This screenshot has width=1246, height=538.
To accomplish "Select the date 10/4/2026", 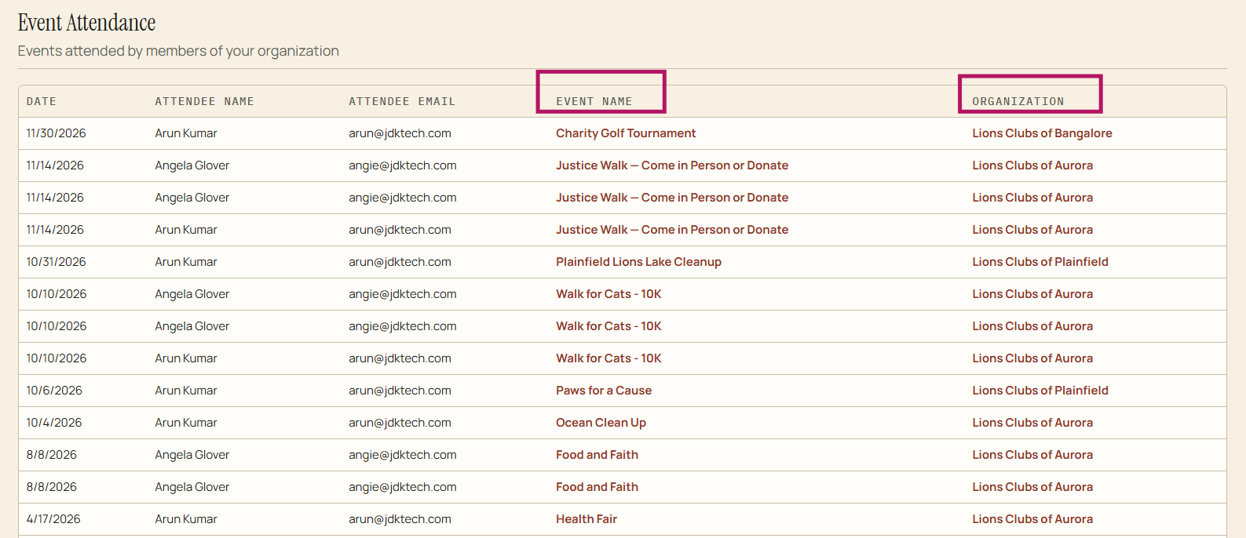I will pos(54,423).
